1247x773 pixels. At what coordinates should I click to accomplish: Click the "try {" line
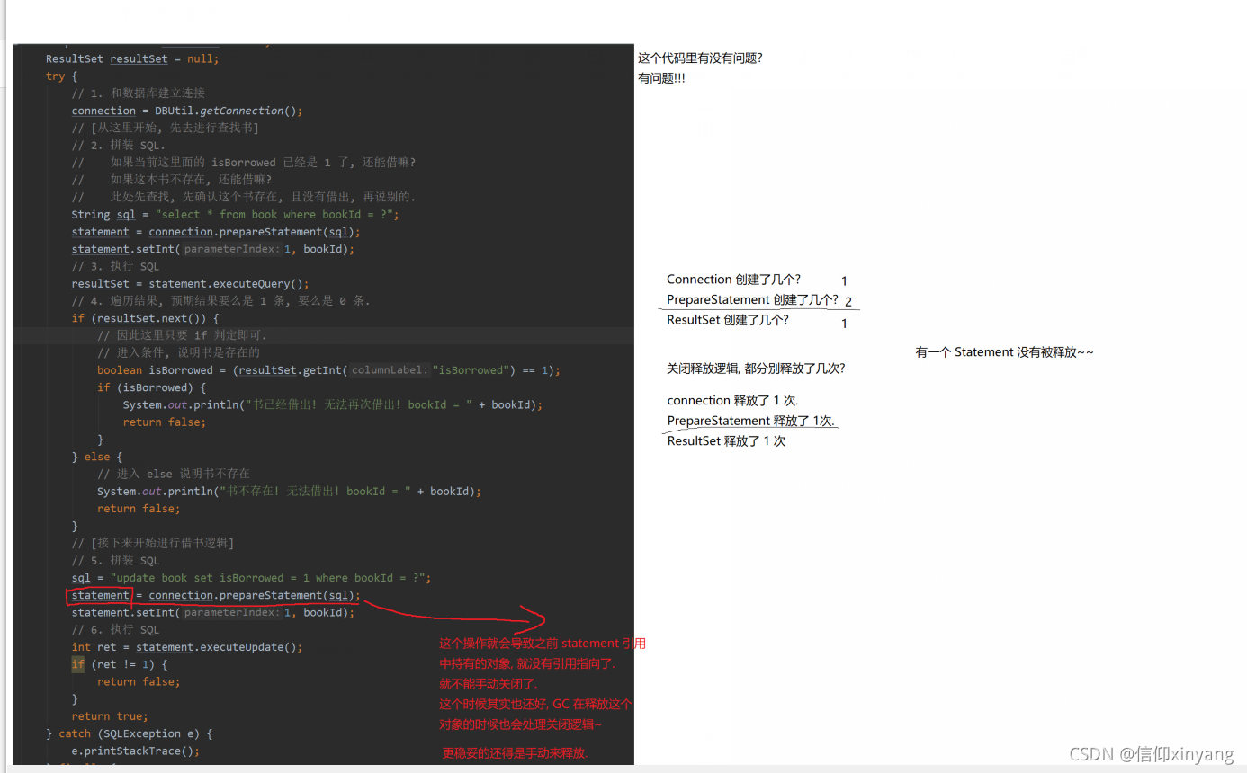pos(62,76)
